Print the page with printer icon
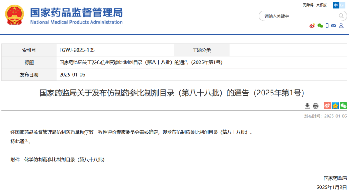The width and height of the screenshot is (349, 195). pos(316,106)
